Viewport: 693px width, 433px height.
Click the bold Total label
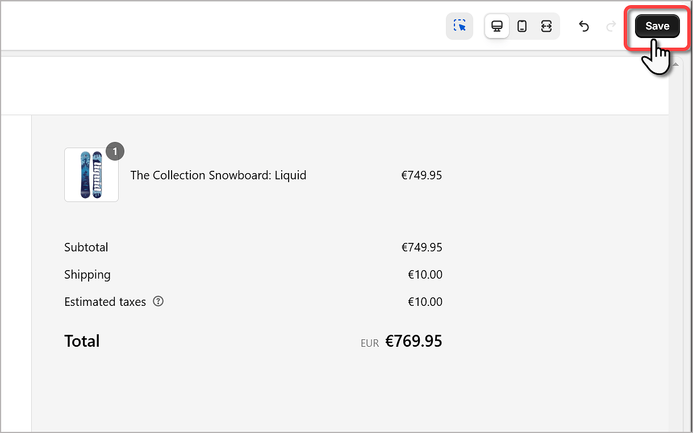pyautogui.click(x=82, y=341)
